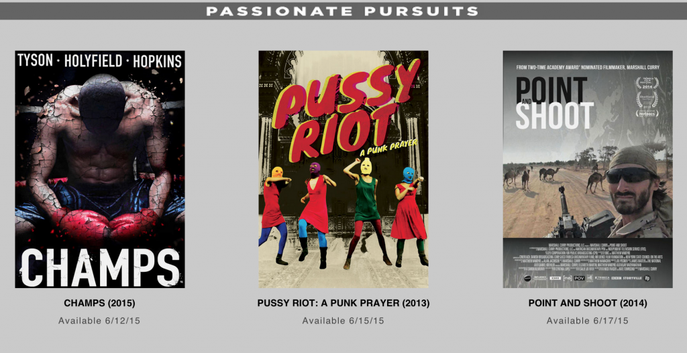
Task: Open the Point and Shoot movie poster
Action: [x=588, y=169]
